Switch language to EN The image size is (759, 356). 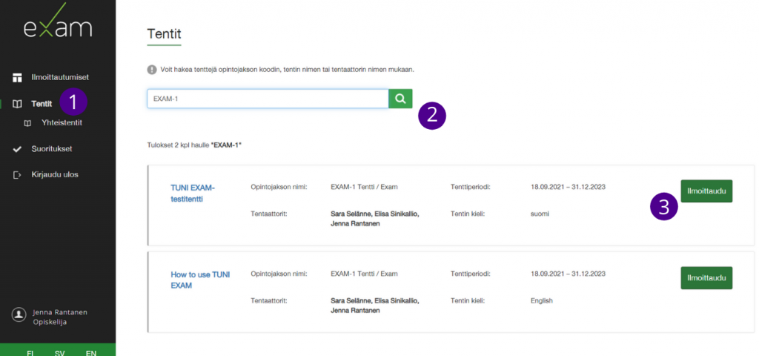[90, 352]
